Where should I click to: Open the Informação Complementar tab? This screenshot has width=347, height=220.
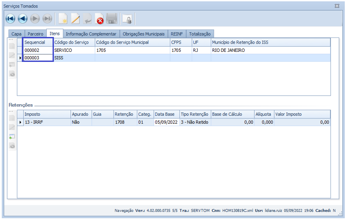point(91,34)
